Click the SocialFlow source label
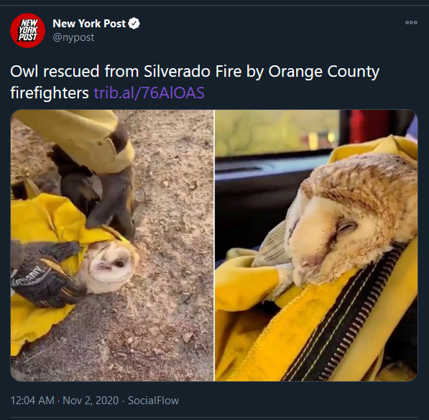The height and width of the screenshot is (420, 429). [154, 401]
